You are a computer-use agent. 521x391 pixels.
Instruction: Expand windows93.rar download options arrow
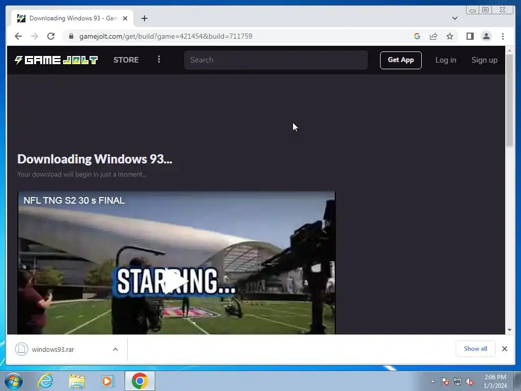click(x=115, y=349)
